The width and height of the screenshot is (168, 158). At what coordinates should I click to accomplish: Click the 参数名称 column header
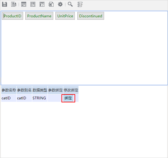(9, 90)
